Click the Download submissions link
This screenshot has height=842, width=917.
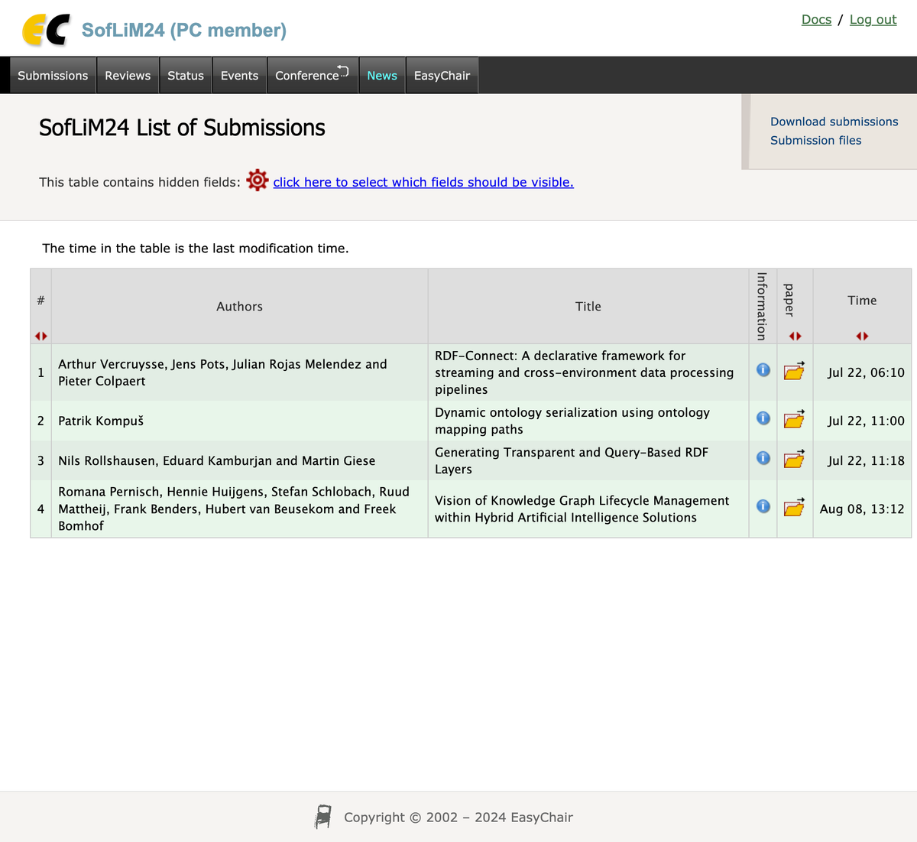[834, 121]
